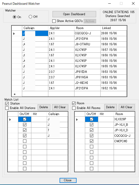Select the J2-AICHI room cell
The height and width of the screenshot is (185, 139).
(x=87, y=83)
